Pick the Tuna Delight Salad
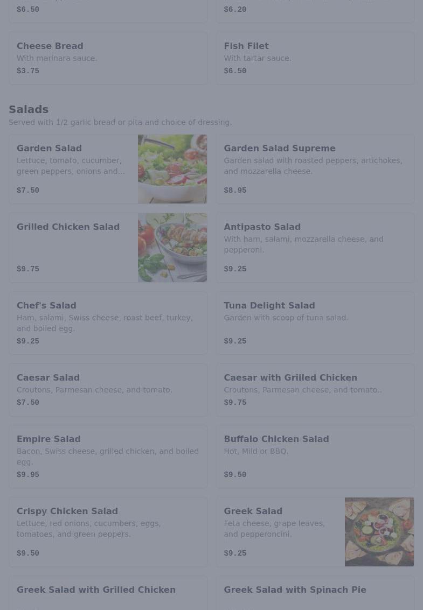423x610 pixels. pyautogui.click(x=315, y=323)
